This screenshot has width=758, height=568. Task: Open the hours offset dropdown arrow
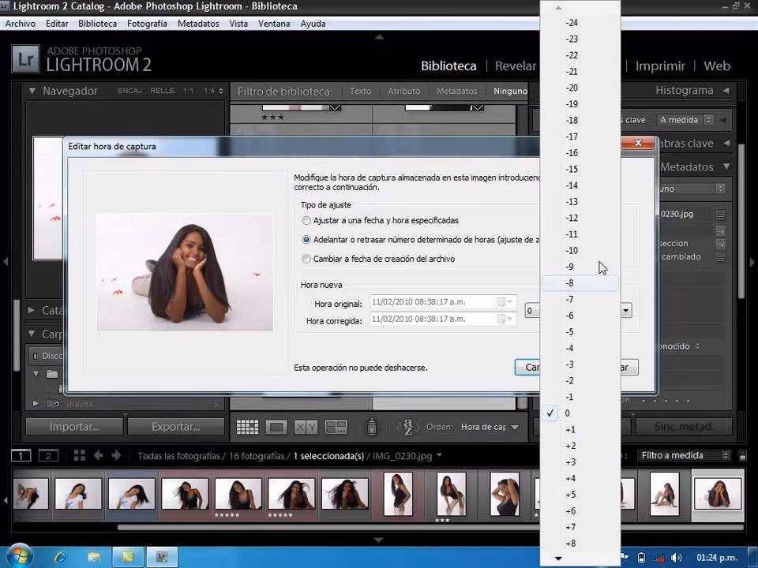(x=626, y=310)
